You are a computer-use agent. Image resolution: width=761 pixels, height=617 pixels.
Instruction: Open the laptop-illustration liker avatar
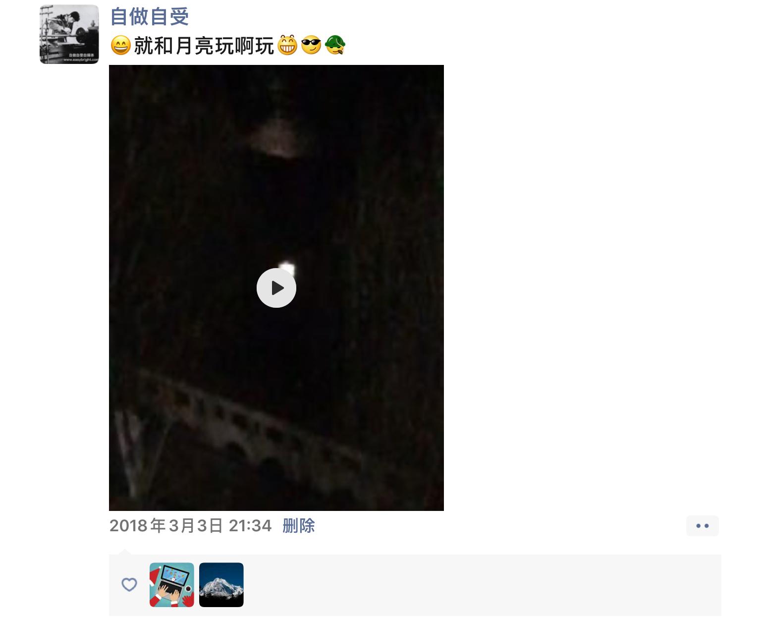pyautogui.click(x=172, y=585)
